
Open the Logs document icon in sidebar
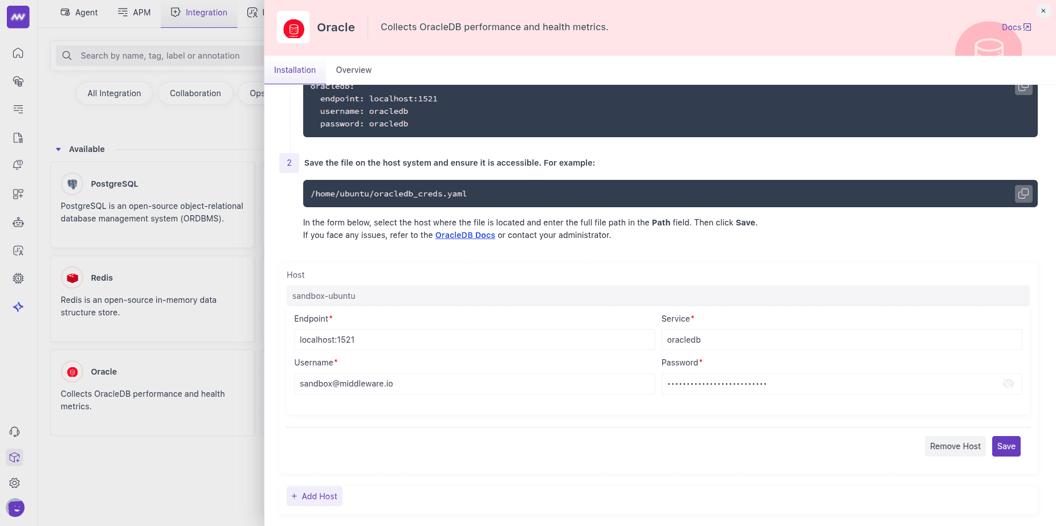click(18, 138)
